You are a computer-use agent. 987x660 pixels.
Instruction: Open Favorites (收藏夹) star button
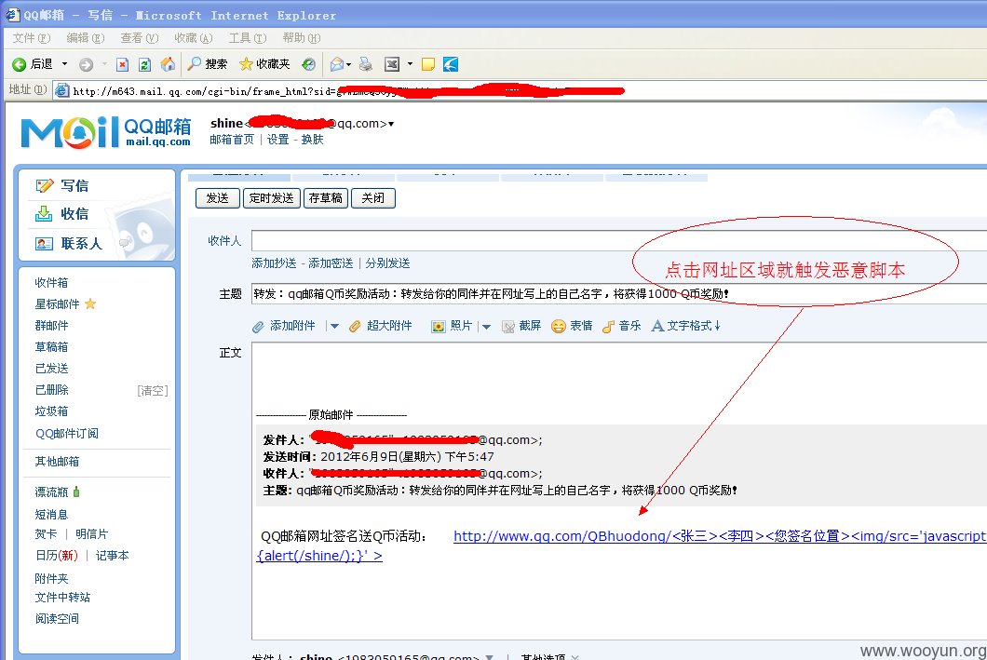click(246, 63)
